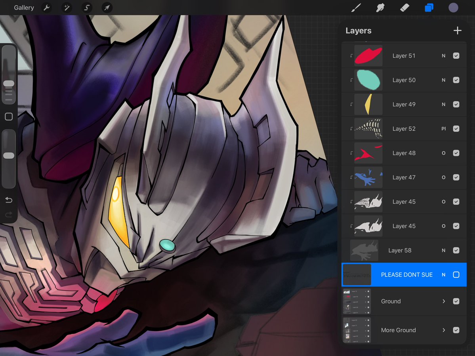Hide Layer 52
Image resolution: width=475 pixels, height=356 pixels.
coord(456,129)
